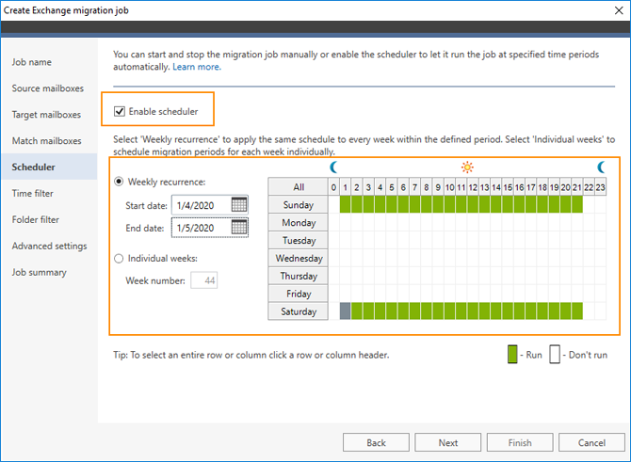The width and height of the screenshot is (631, 462).
Task: Select the Individual weeks radio button
Action: click(x=119, y=258)
